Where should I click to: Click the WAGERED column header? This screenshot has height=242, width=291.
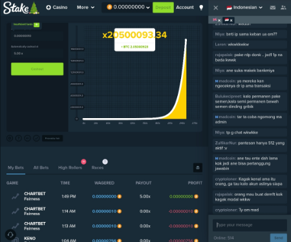104,183
